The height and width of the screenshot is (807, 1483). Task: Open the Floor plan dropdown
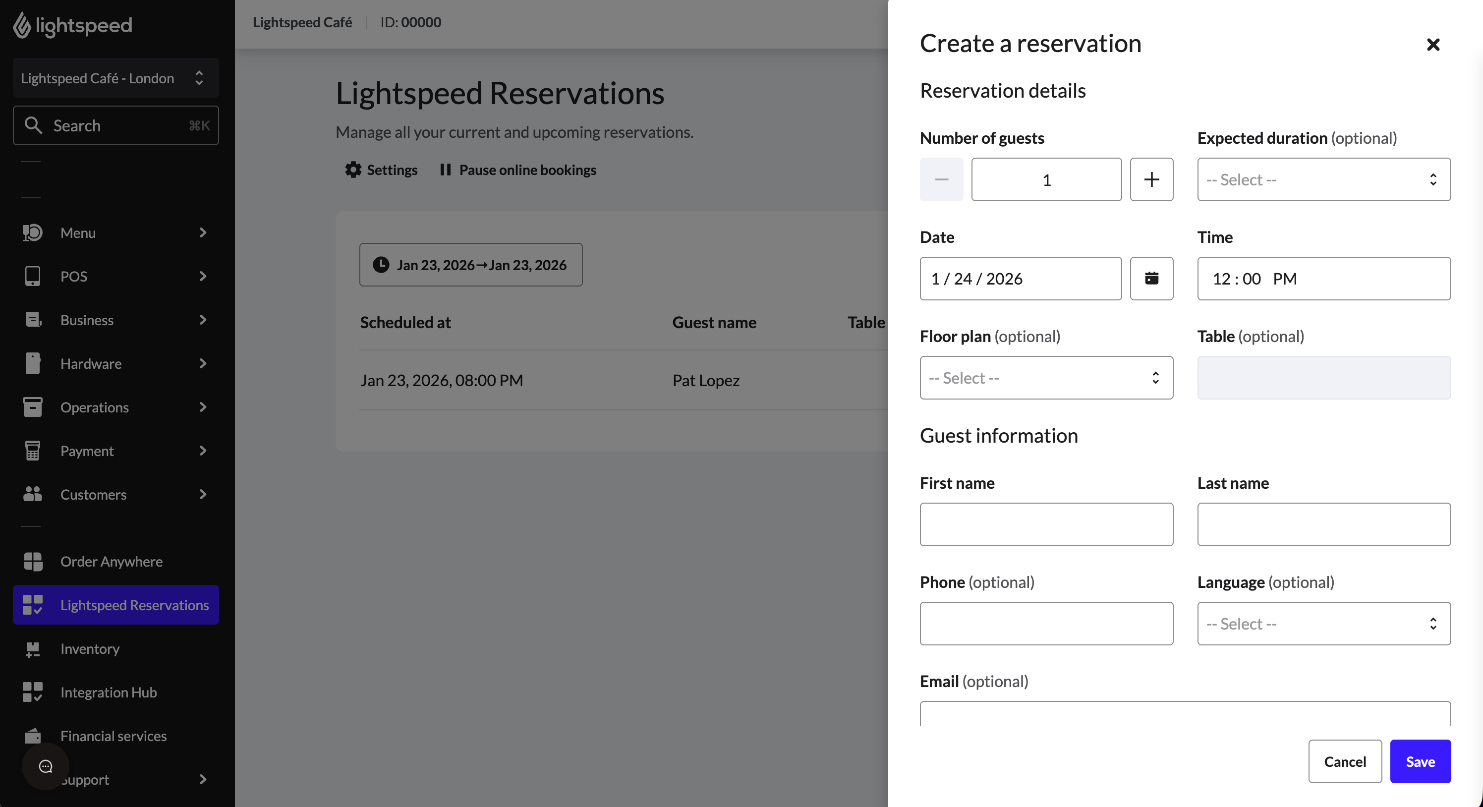(1046, 378)
